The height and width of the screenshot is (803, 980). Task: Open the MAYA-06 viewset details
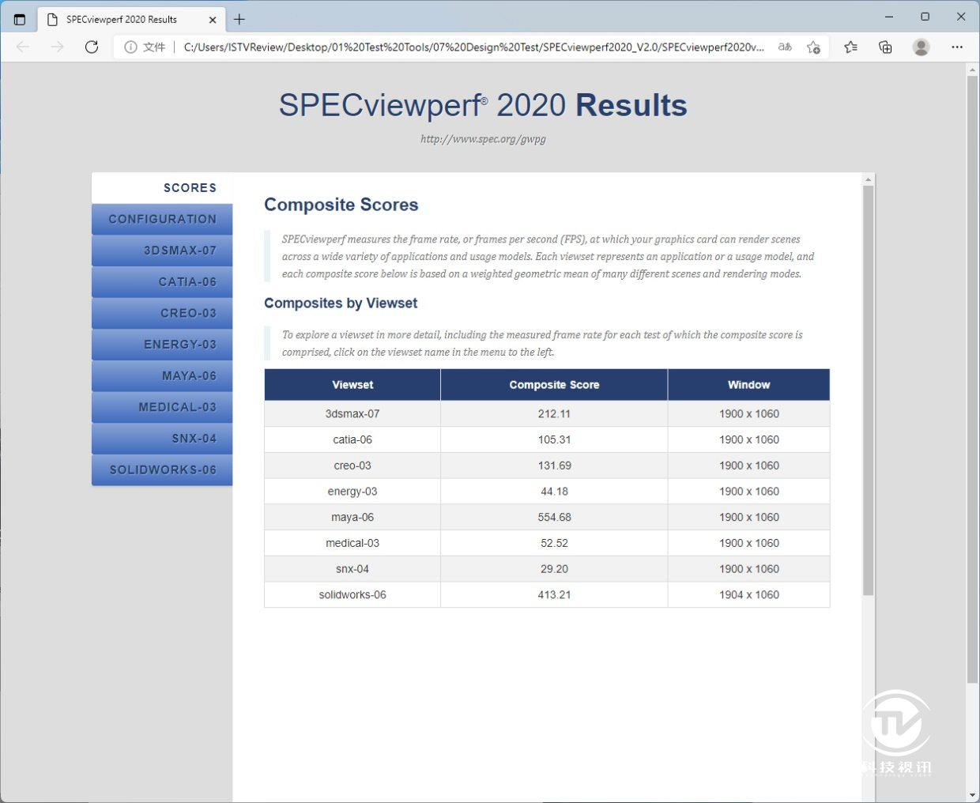point(162,376)
